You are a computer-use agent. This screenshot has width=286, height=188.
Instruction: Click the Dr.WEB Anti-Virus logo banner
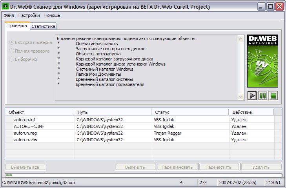262,61
